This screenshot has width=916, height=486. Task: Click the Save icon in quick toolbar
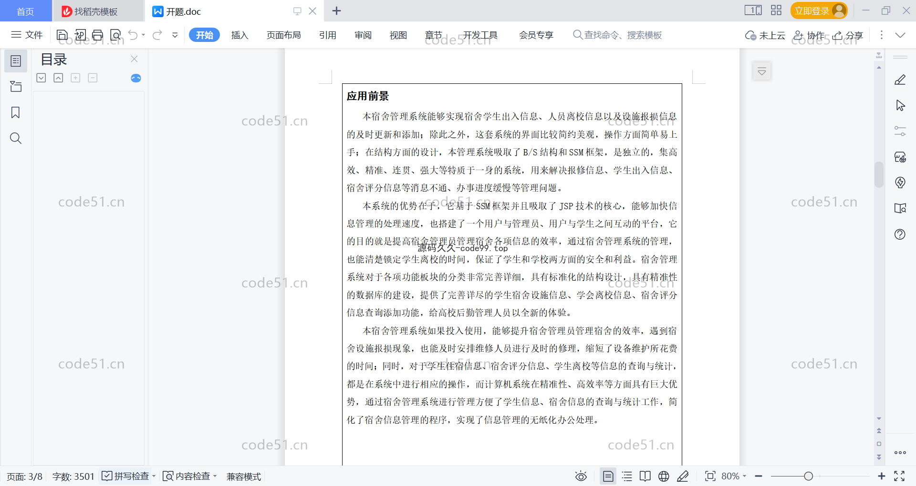click(62, 35)
